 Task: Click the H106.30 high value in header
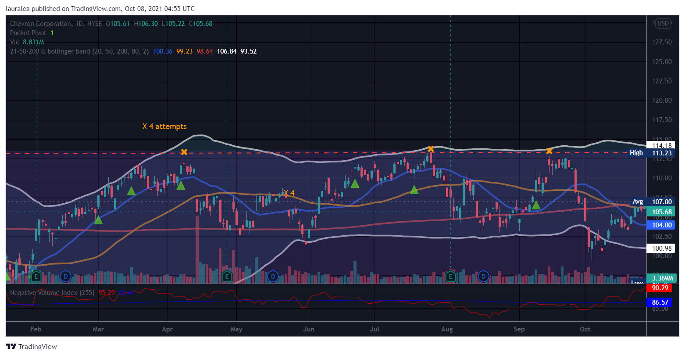coord(146,24)
